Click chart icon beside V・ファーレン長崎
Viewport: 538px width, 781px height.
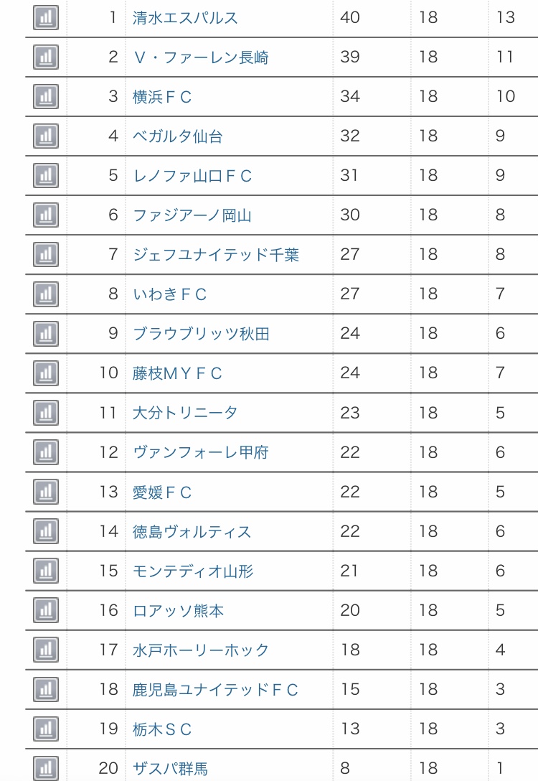pos(46,57)
